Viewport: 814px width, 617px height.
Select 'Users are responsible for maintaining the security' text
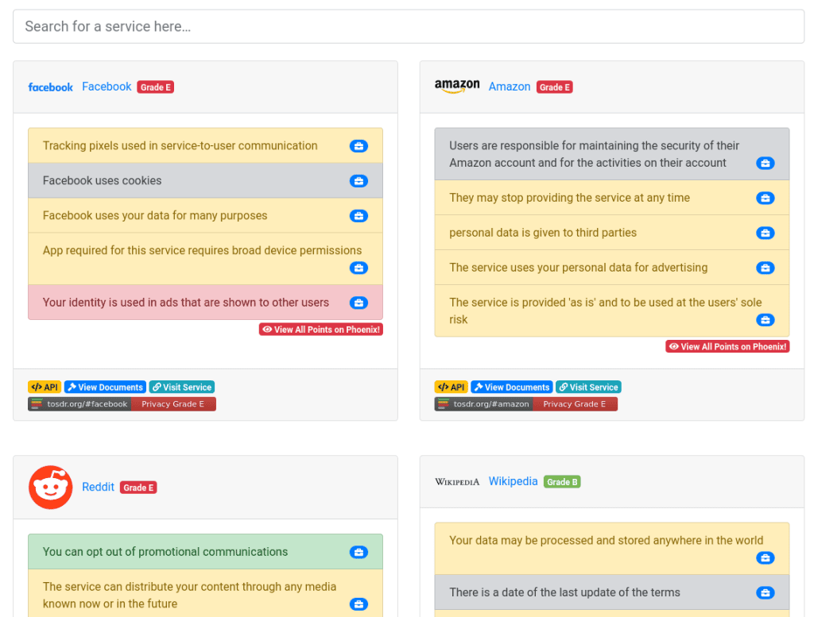[x=595, y=154]
